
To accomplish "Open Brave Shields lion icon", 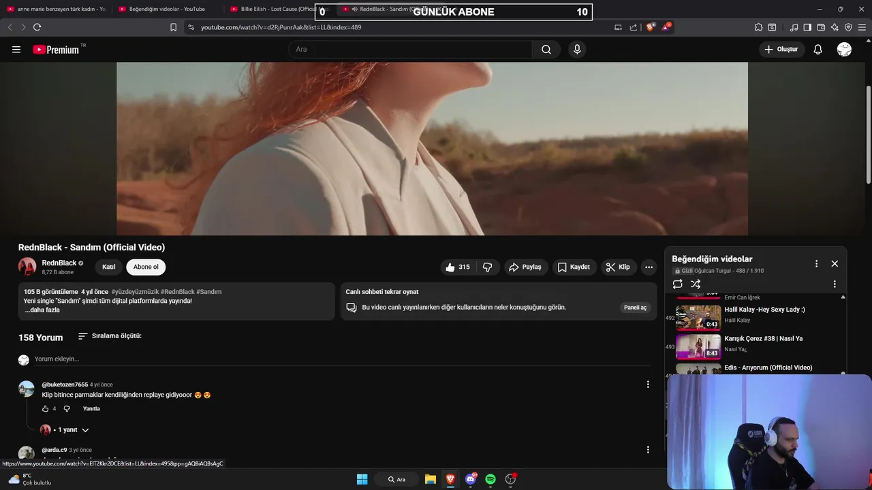I will (651, 27).
